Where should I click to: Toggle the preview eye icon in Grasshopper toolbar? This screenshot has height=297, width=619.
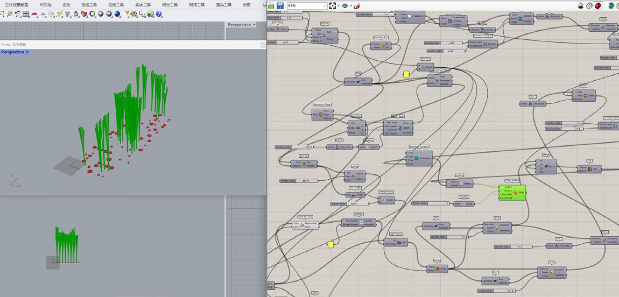[x=345, y=6]
